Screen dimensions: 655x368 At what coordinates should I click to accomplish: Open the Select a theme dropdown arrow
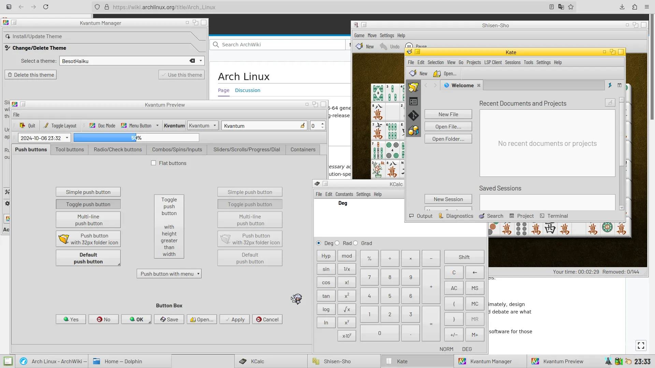[x=201, y=61]
